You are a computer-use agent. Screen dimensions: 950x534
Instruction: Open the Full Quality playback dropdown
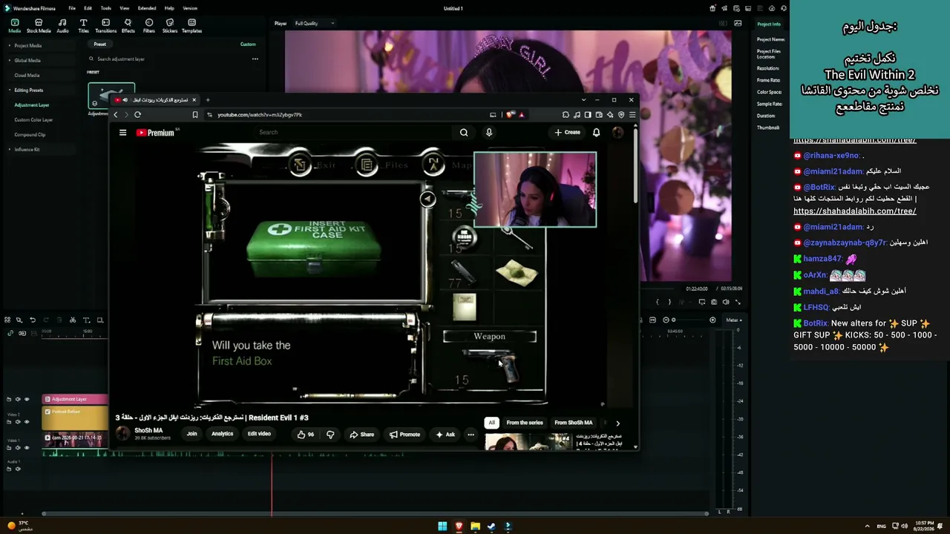(x=315, y=23)
